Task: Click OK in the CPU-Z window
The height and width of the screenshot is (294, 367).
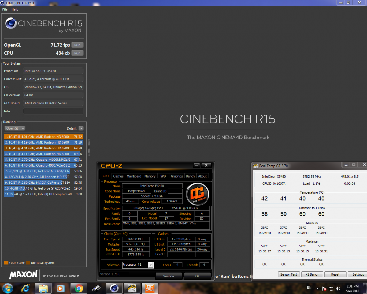Action: 197,276
